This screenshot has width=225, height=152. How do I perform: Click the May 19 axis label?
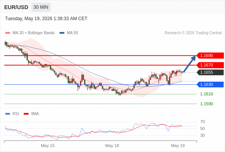pos(178,146)
